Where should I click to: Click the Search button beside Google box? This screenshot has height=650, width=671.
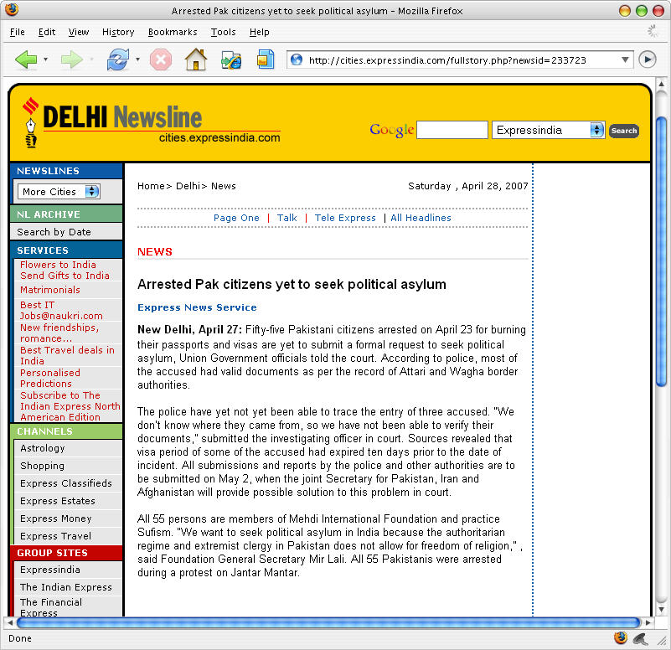click(624, 131)
